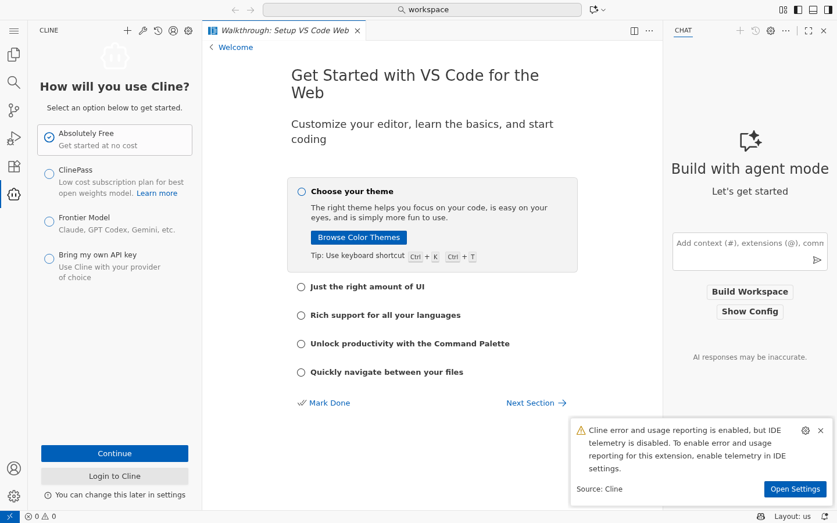837x523 pixels.
Task: Navigate back arrow in title bar
Action: tap(235, 10)
